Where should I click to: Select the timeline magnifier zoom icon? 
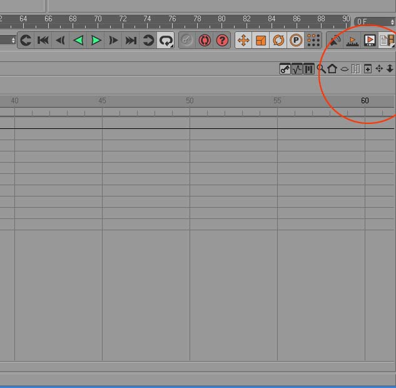click(x=321, y=69)
